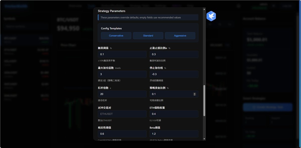301x148 pixels.
Task: Click the Config Templates heading
Action: pos(111,28)
